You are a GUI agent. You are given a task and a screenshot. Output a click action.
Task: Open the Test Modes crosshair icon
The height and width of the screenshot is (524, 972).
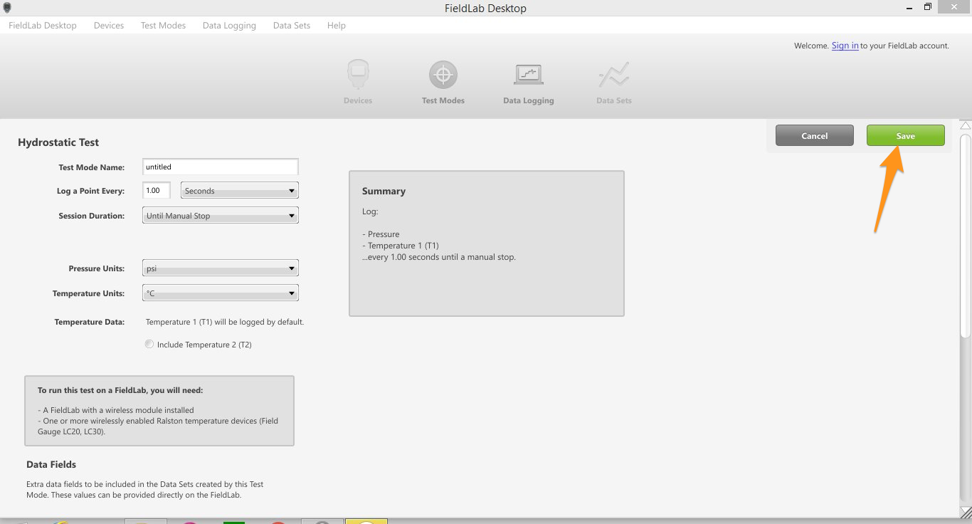[443, 75]
